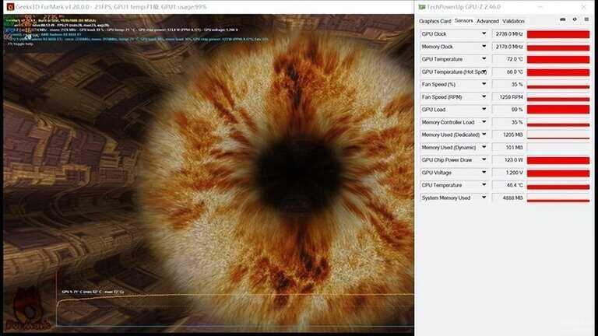
Task: Open the GPU Load dropdown
Action: pos(484,110)
